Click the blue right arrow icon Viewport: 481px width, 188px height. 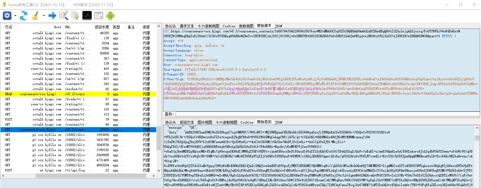coord(52,15)
